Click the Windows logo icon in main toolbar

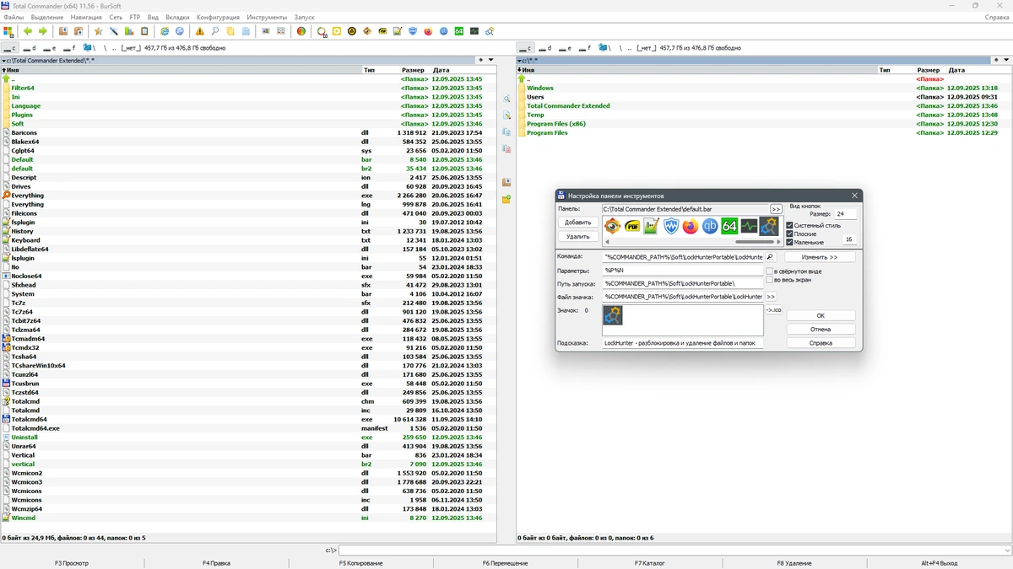tap(8, 31)
